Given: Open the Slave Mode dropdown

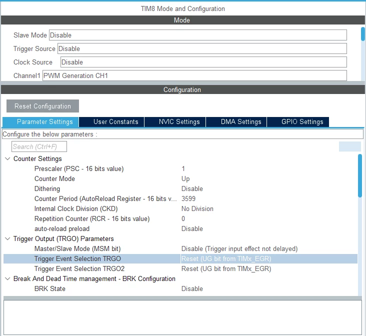Looking at the screenshot, I should 197,35.
